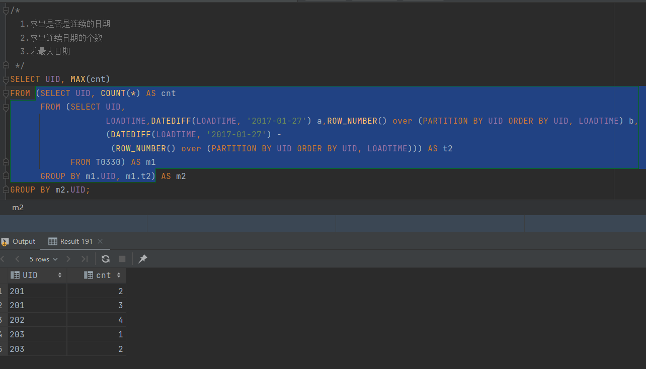Click the AS m2 alias after GROUP BY m1.UID
Viewport: 646px width, 369px height.
tap(174, 176)
